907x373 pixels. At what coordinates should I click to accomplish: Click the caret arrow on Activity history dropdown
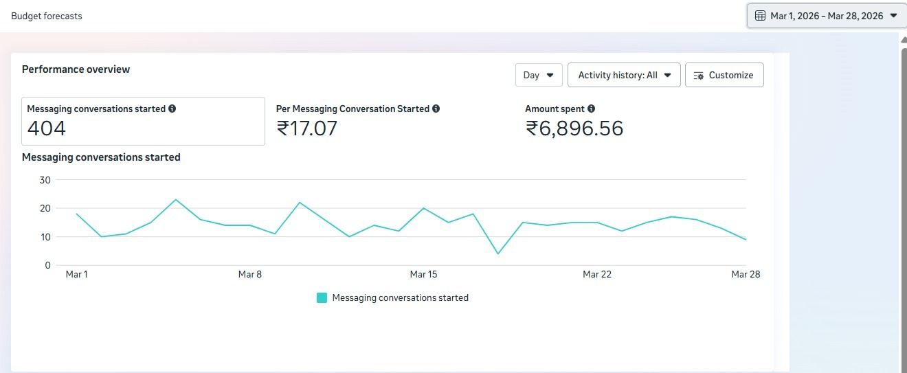(667, 76)
